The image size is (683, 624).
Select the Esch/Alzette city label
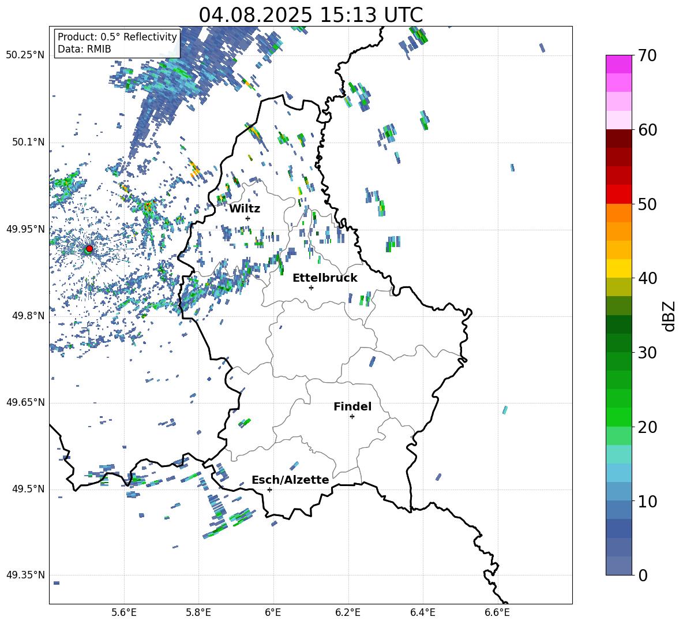point(290,480)
